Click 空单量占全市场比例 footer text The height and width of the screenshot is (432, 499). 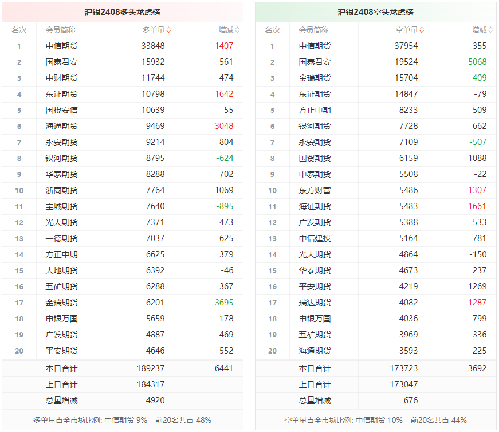pos(375,420)
